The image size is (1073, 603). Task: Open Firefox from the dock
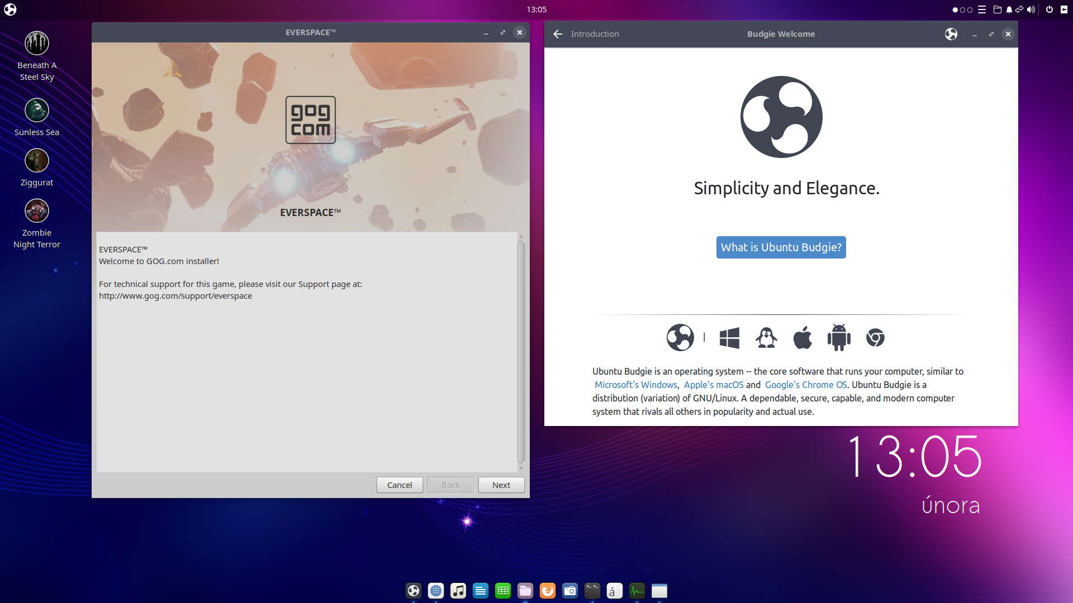click(548, 591)
